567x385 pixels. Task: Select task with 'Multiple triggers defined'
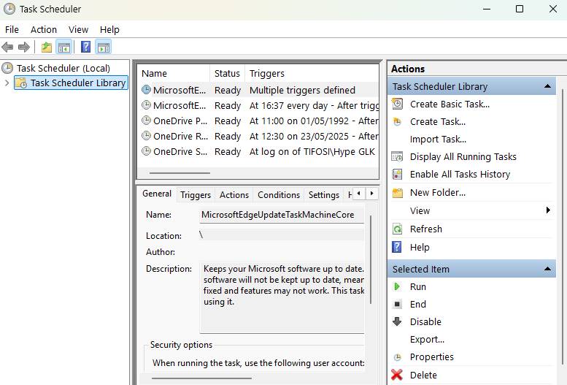pos(258,90)
